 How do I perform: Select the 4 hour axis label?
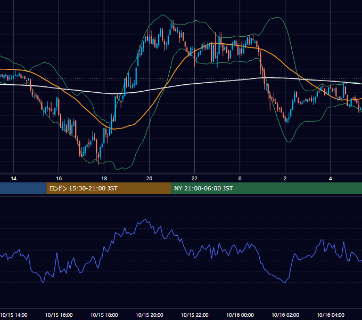(331, 179)
